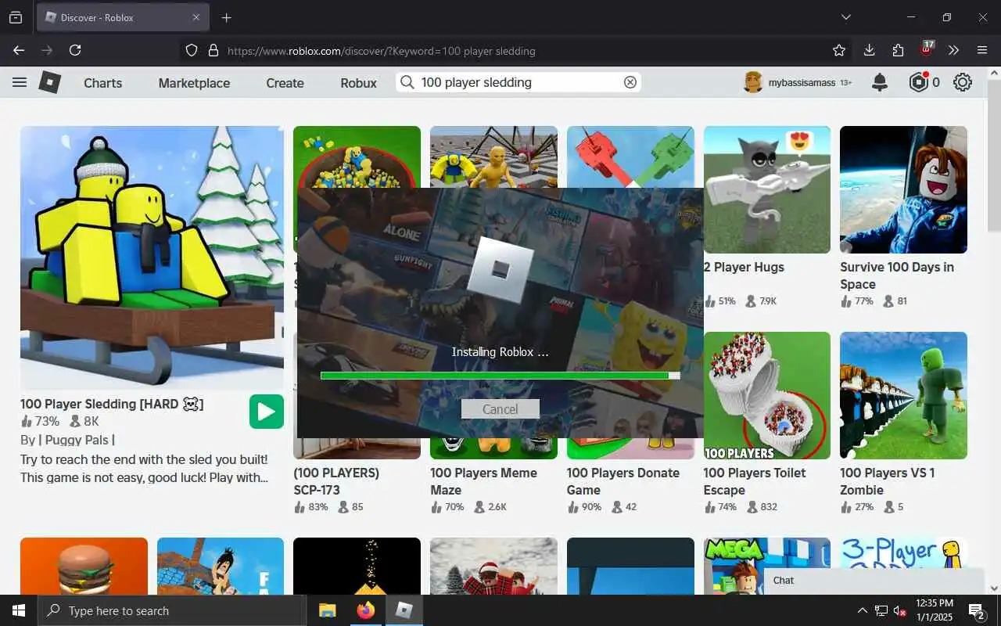The image size is (1001, 626).
Task: Switch to Firefox in the taskbar
Action: coord(365,610)
